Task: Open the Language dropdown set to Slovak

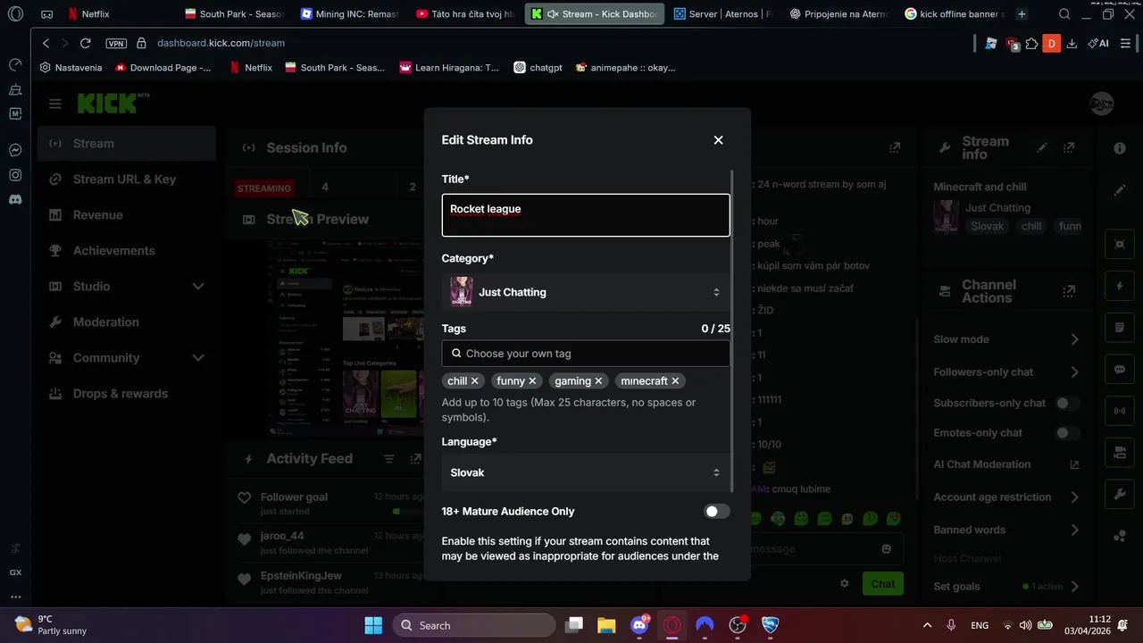Action: 586,472
